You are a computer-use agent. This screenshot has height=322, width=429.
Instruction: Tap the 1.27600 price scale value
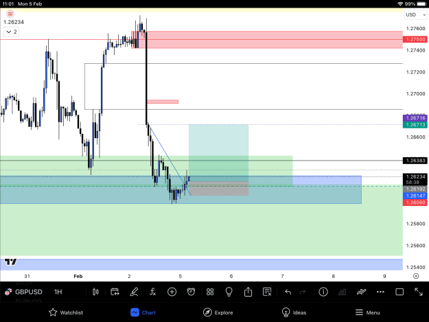pyautogui.click(x=415, y=28)
